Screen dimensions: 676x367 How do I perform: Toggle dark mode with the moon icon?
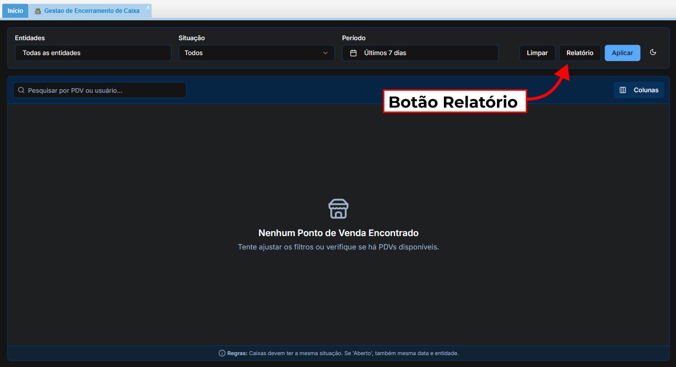click(653, 53)
